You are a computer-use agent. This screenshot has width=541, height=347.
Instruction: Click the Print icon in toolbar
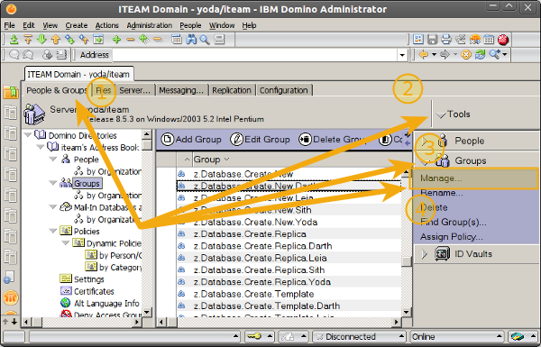coord(446,40)
